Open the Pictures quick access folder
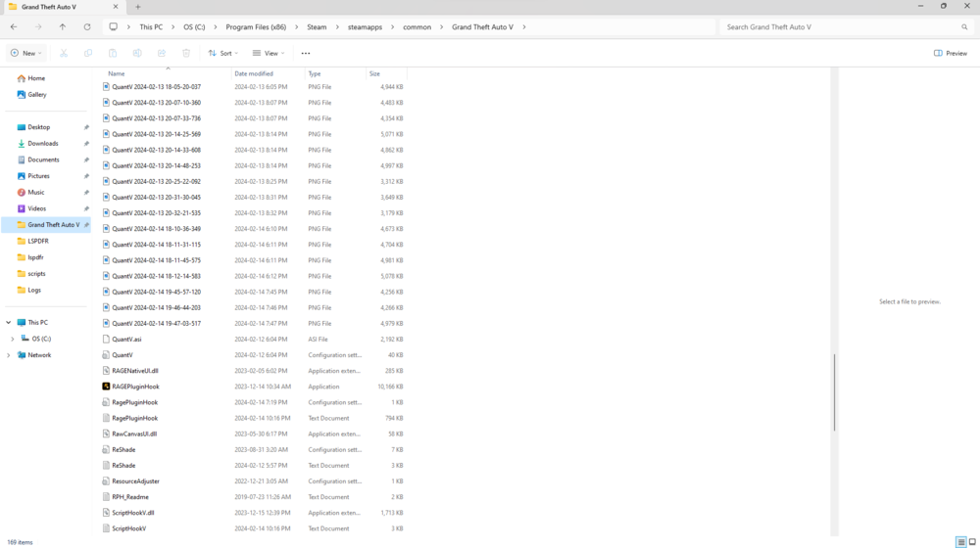This screenshot has height=548, width=980. tap(33, 175)
